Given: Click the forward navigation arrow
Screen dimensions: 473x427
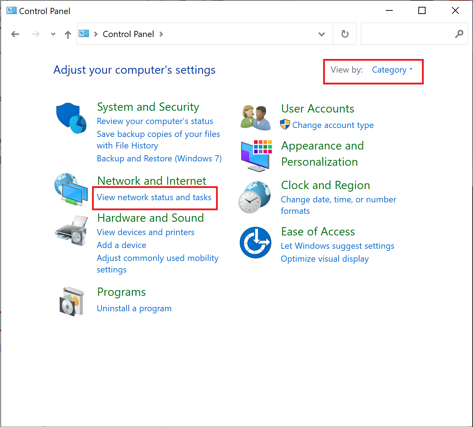Looking at the screenshot, I should coord(36,34).
